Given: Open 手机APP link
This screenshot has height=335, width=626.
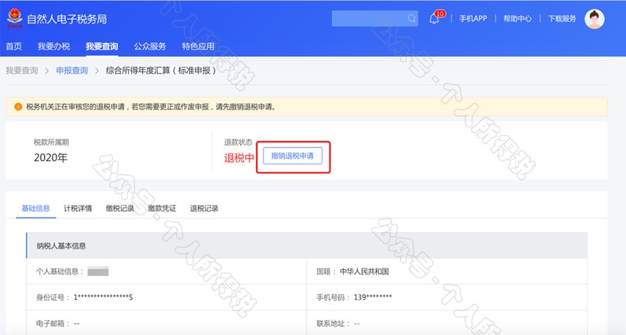Looking at the screenshot, I should 473,18.
